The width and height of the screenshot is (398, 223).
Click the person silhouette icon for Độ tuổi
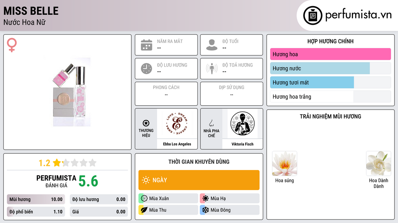click(212, 45)
